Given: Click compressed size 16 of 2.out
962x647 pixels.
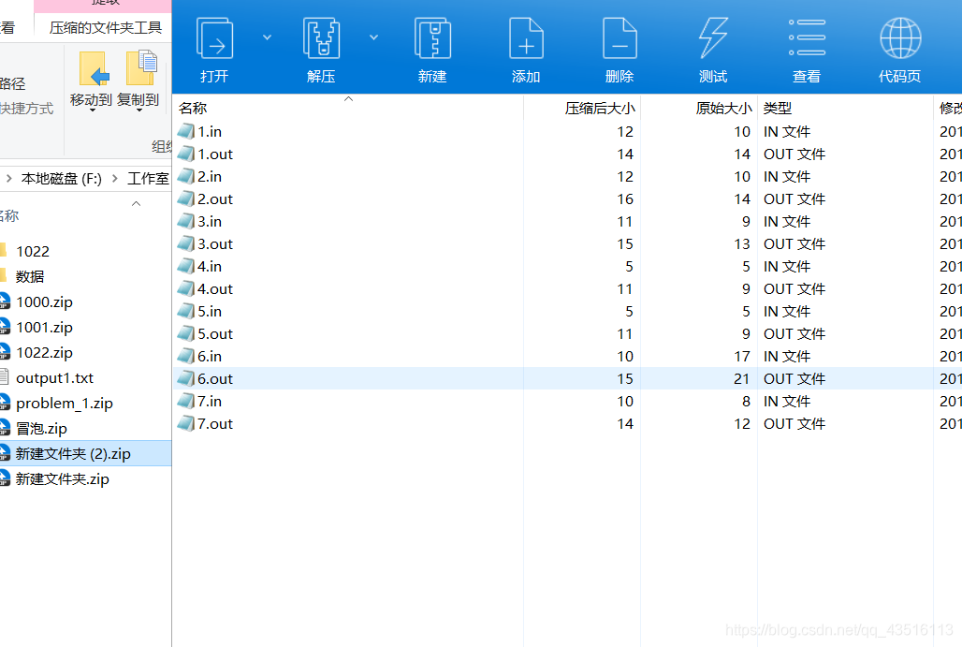Looking at the screenshot, I should click(625, 199).
